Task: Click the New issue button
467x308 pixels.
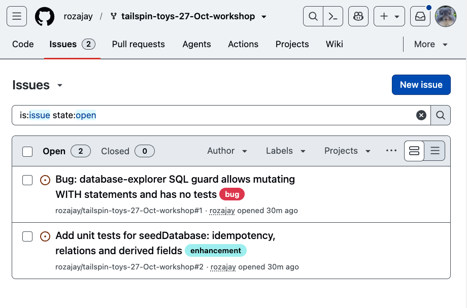Action: [421, 85]
